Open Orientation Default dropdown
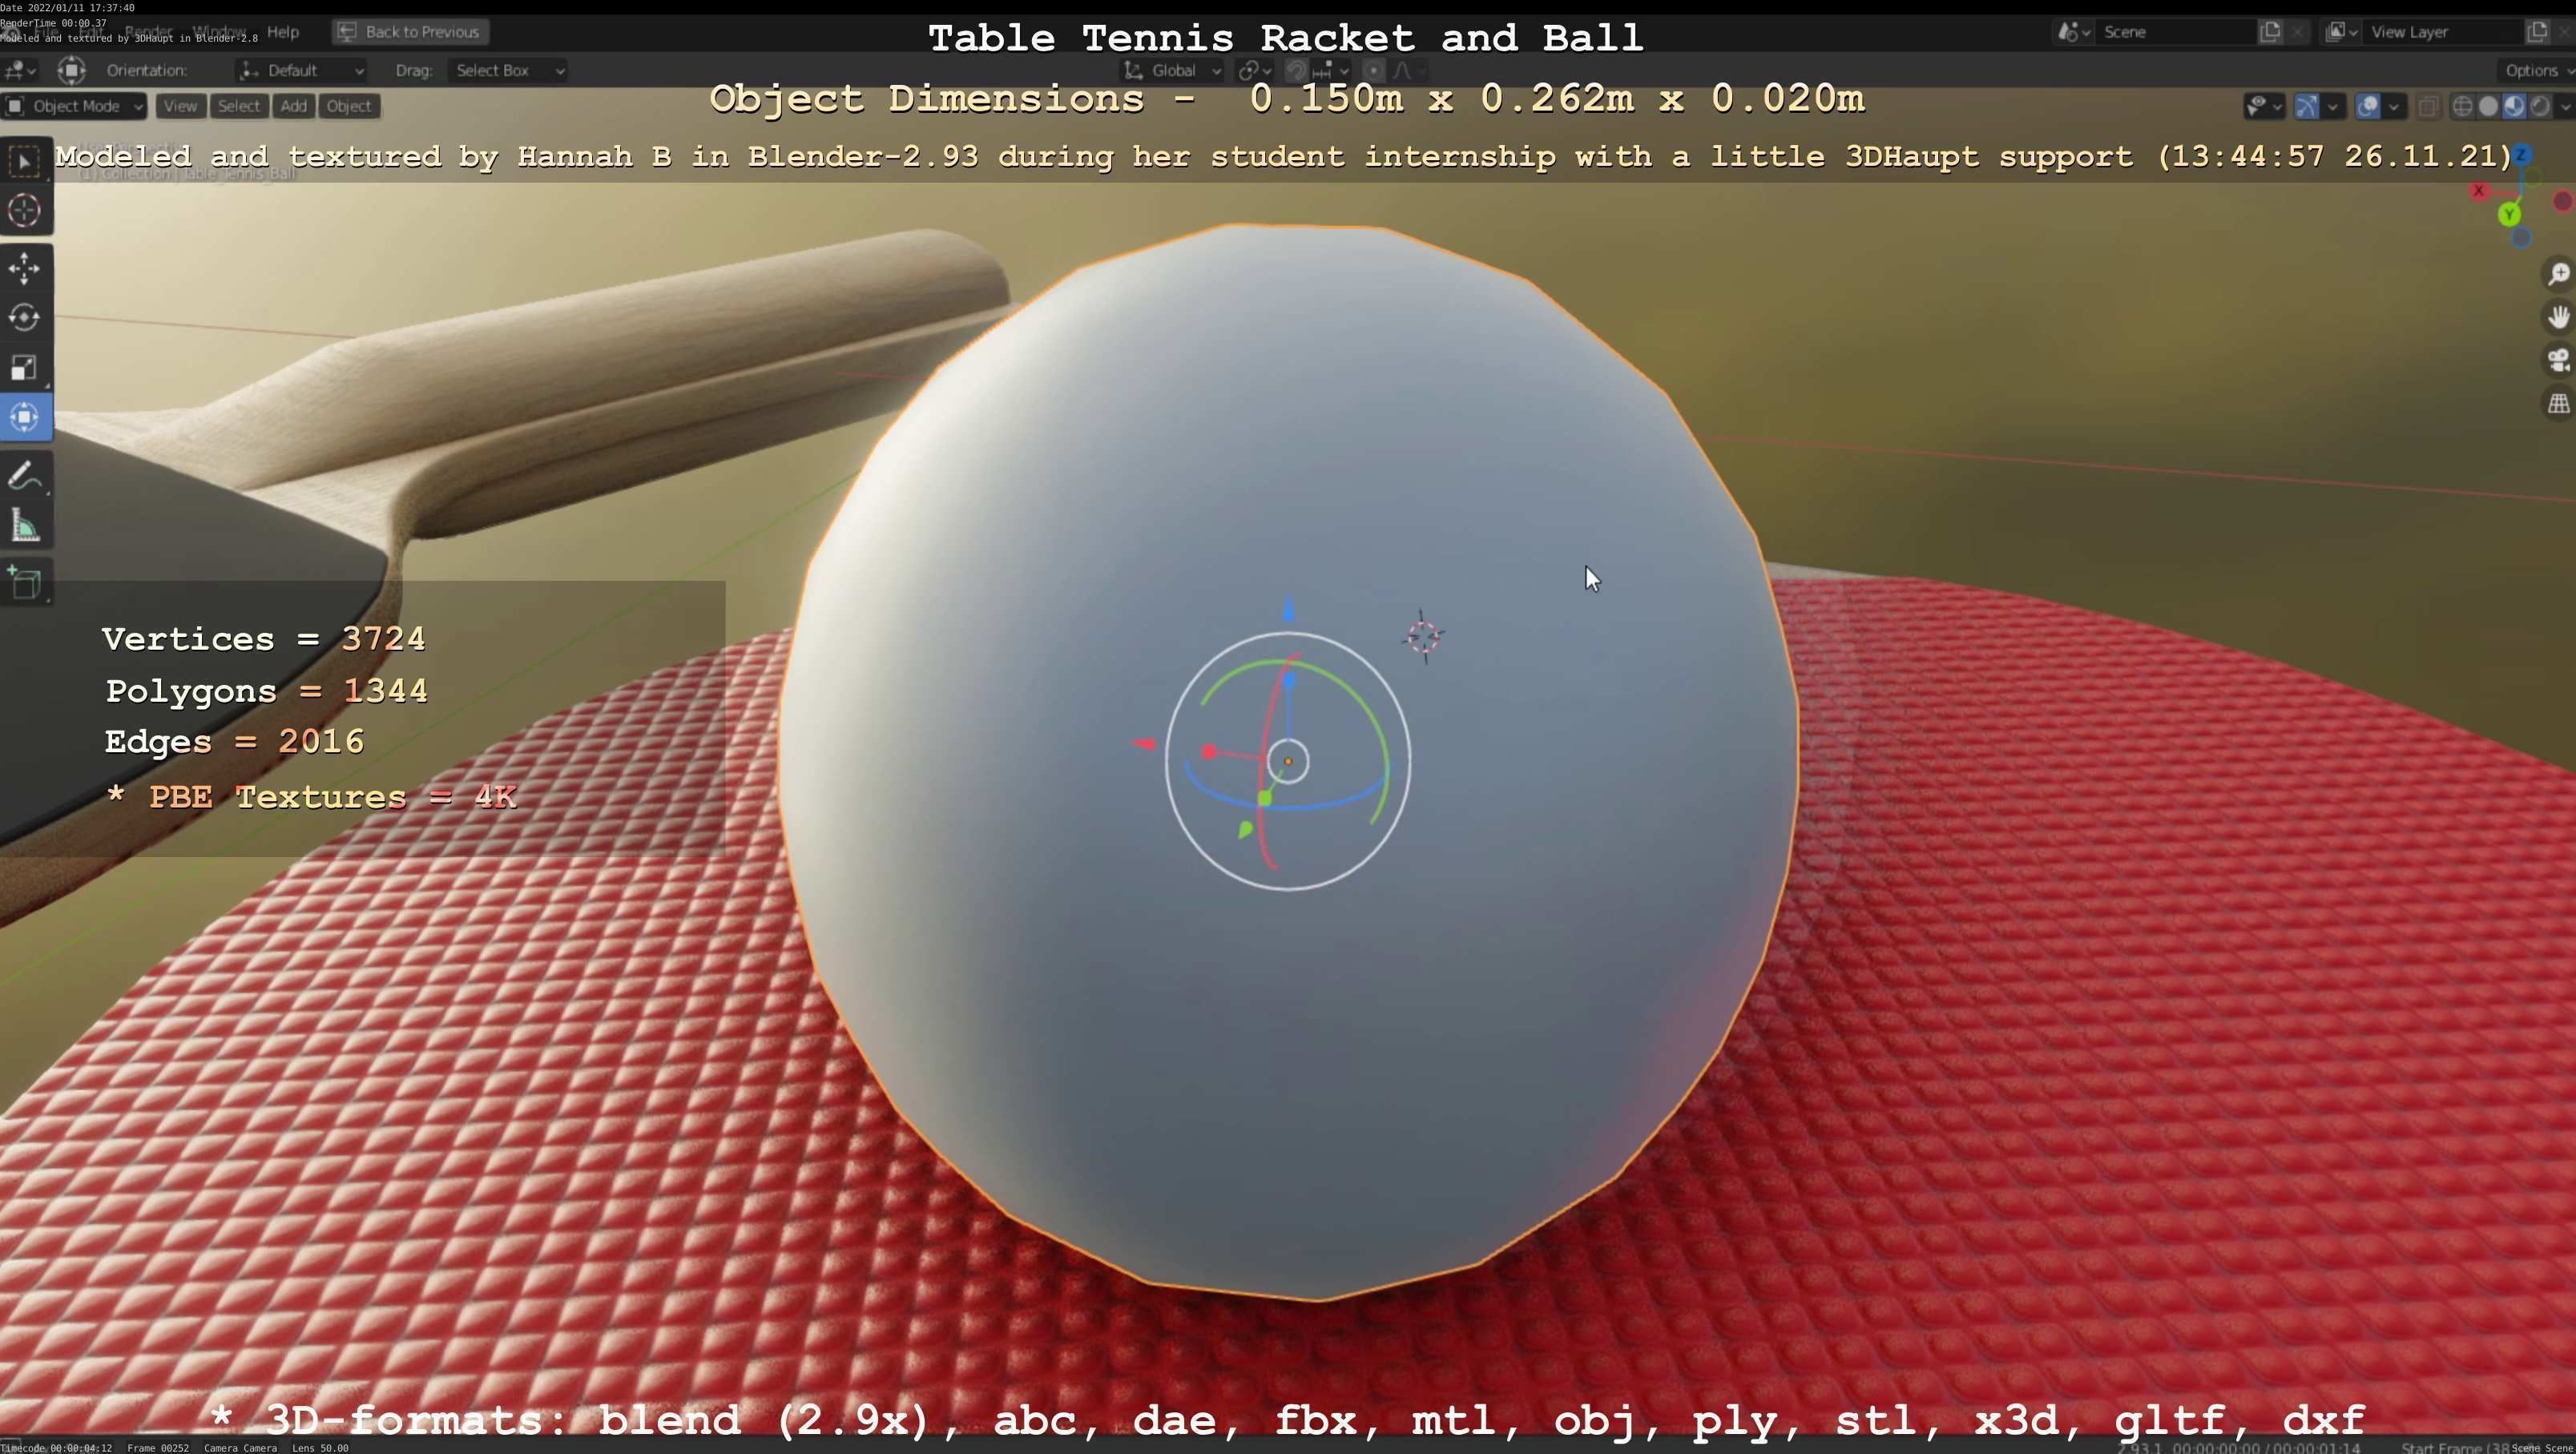 coord(302,70)
